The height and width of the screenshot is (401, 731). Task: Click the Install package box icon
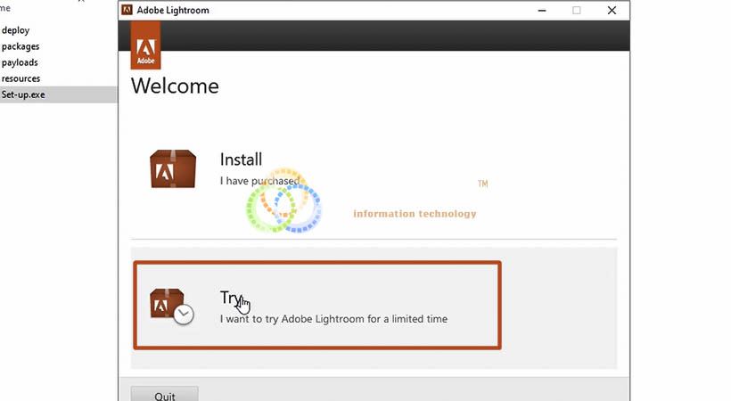[x=173, y=168]
